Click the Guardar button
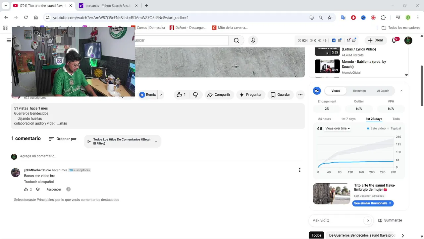Screen dimensions: 424x239 point(280,95)
